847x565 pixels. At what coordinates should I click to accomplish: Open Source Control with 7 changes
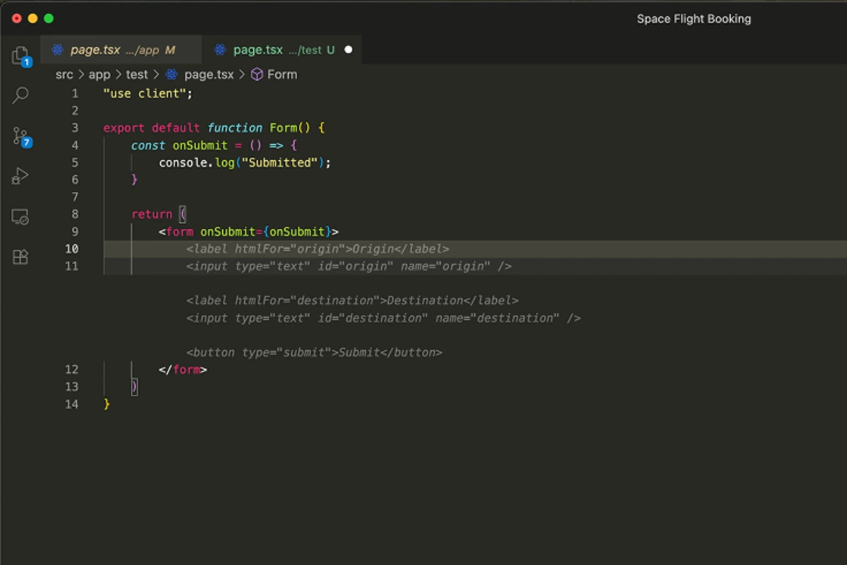click(x=20, y=136)
